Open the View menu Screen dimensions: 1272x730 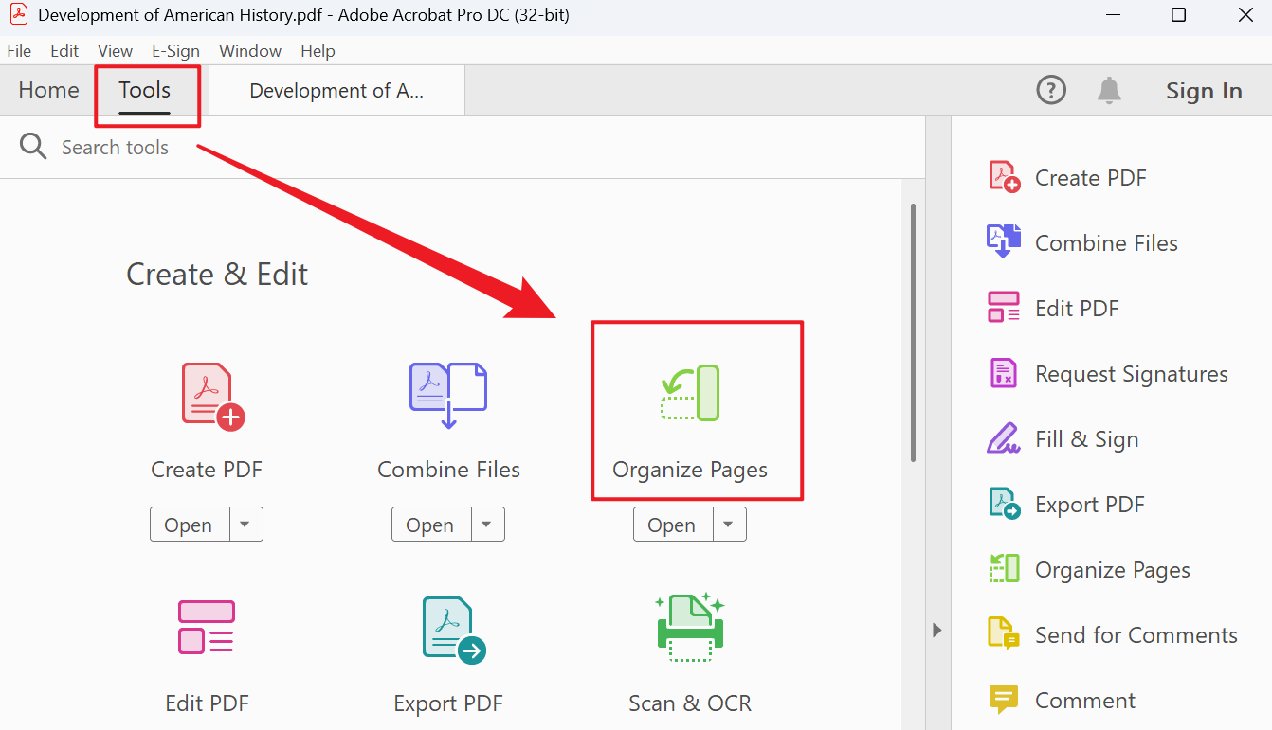116,51
